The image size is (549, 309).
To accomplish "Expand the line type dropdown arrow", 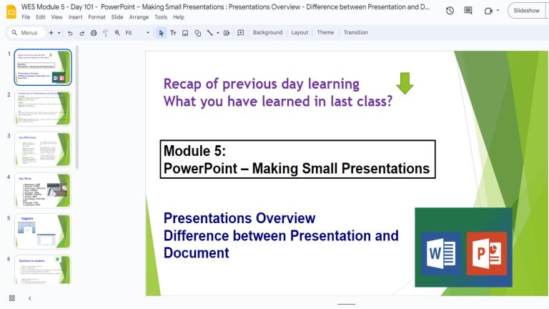I will (x=218, y=33).
